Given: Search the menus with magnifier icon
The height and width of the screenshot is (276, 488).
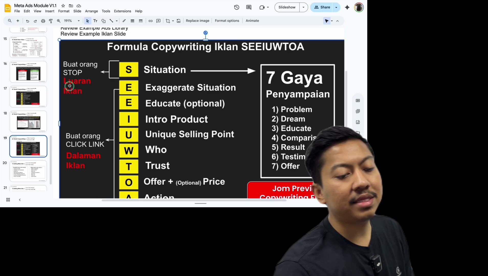Looking at the screenshot, I should [10, 21].
